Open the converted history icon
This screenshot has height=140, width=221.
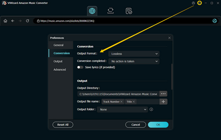pos(129,11)
